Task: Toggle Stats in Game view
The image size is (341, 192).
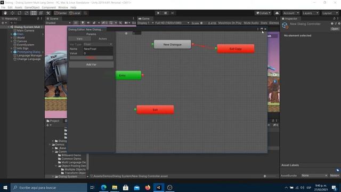Action: tap(264, 23)
